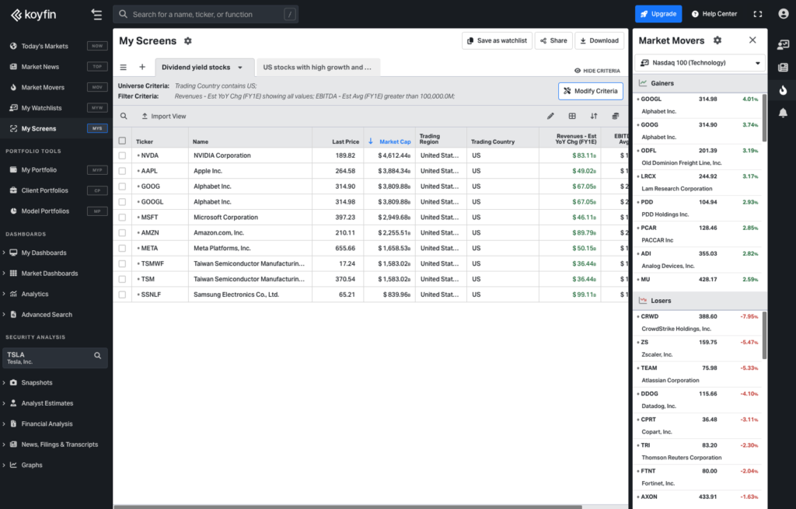Save the screen as a watchlist
Image resolution: width=796 pixels, height=509 pixels.
tap(498, 40)
